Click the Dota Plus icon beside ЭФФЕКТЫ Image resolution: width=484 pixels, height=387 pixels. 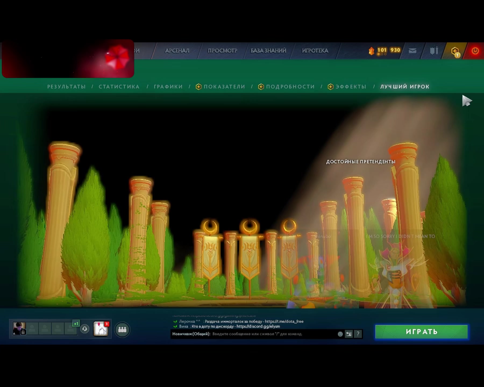click(330, 87)
